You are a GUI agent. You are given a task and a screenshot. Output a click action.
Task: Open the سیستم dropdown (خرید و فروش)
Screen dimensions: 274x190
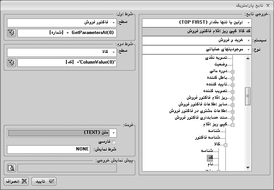point(145,40)
